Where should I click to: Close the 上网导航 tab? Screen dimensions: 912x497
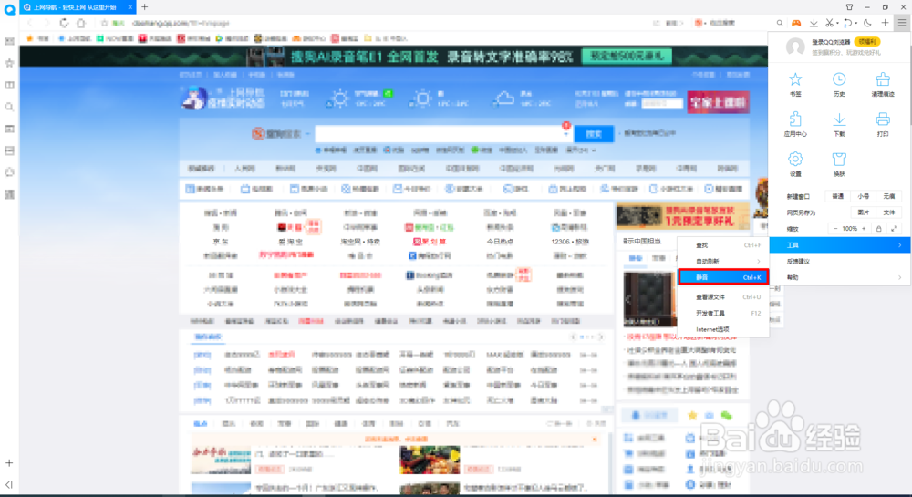click(x=130, y=7)
